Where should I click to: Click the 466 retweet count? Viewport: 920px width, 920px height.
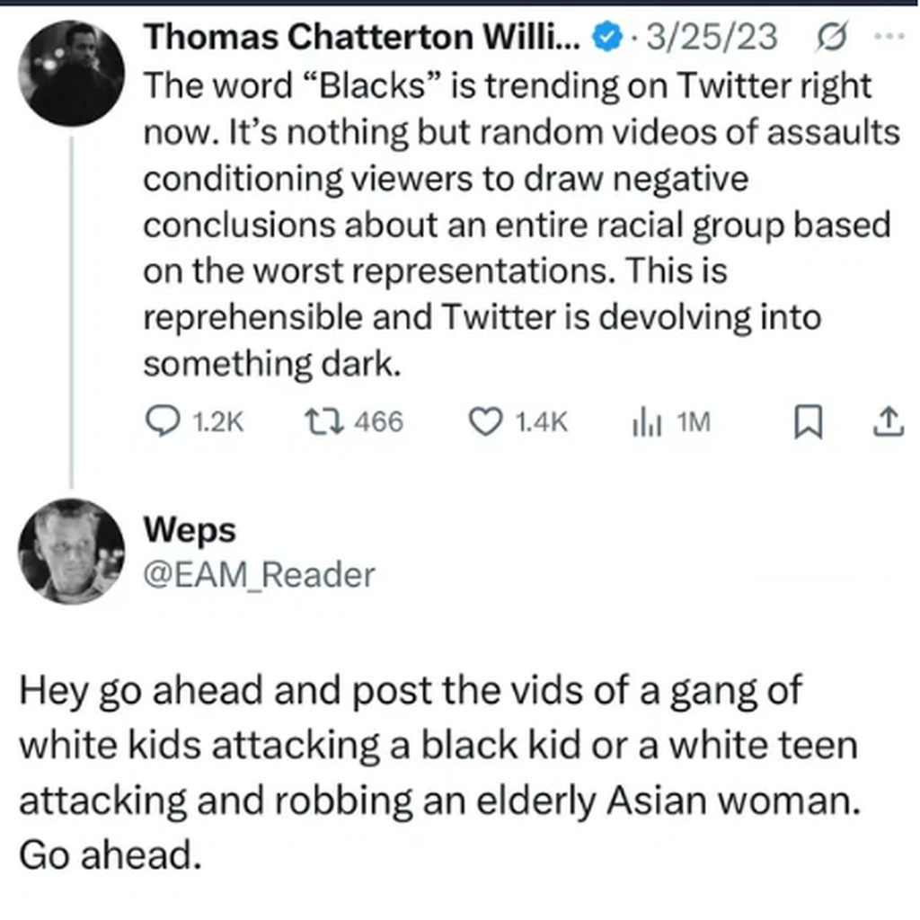click(x=378, y=421)
